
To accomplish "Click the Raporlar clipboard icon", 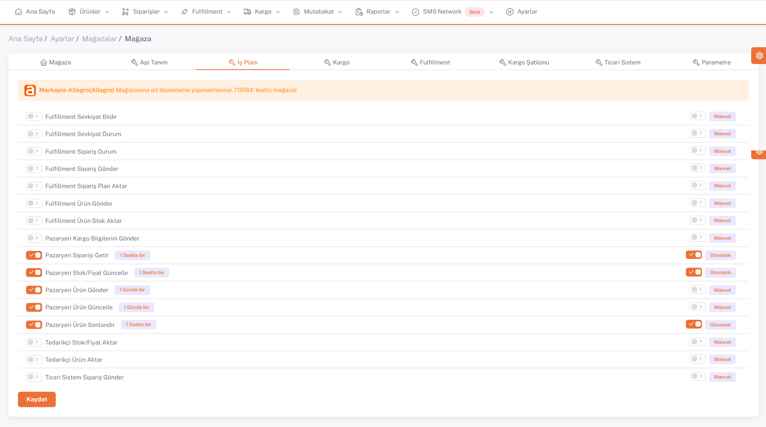I will tap(359, 12).
